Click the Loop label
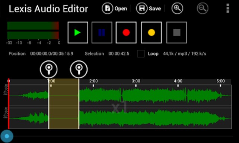This screenshot has width=239, height=143. pyautogui.click(x=153, y=54)
